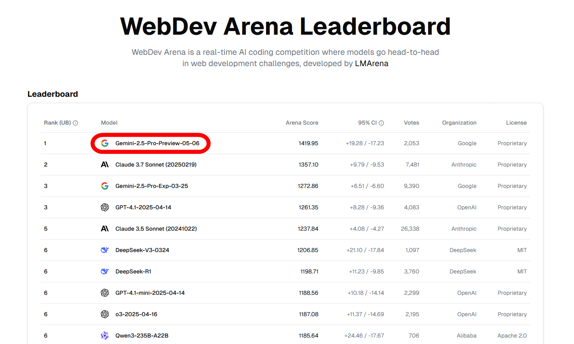
Task: Click the arena score 1261.35
Action: click(x=308, y=207)
